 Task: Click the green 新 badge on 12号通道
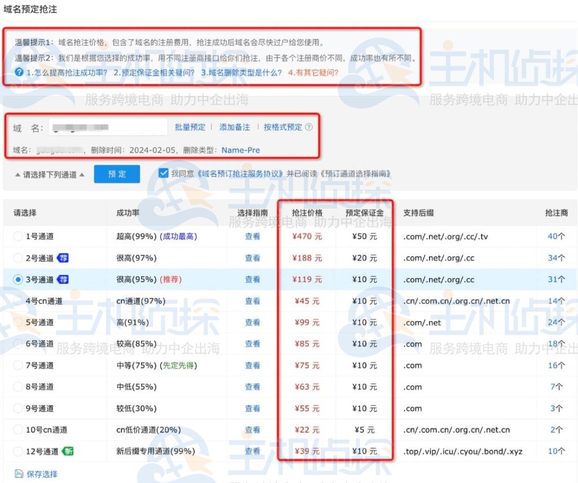[68, 451]
